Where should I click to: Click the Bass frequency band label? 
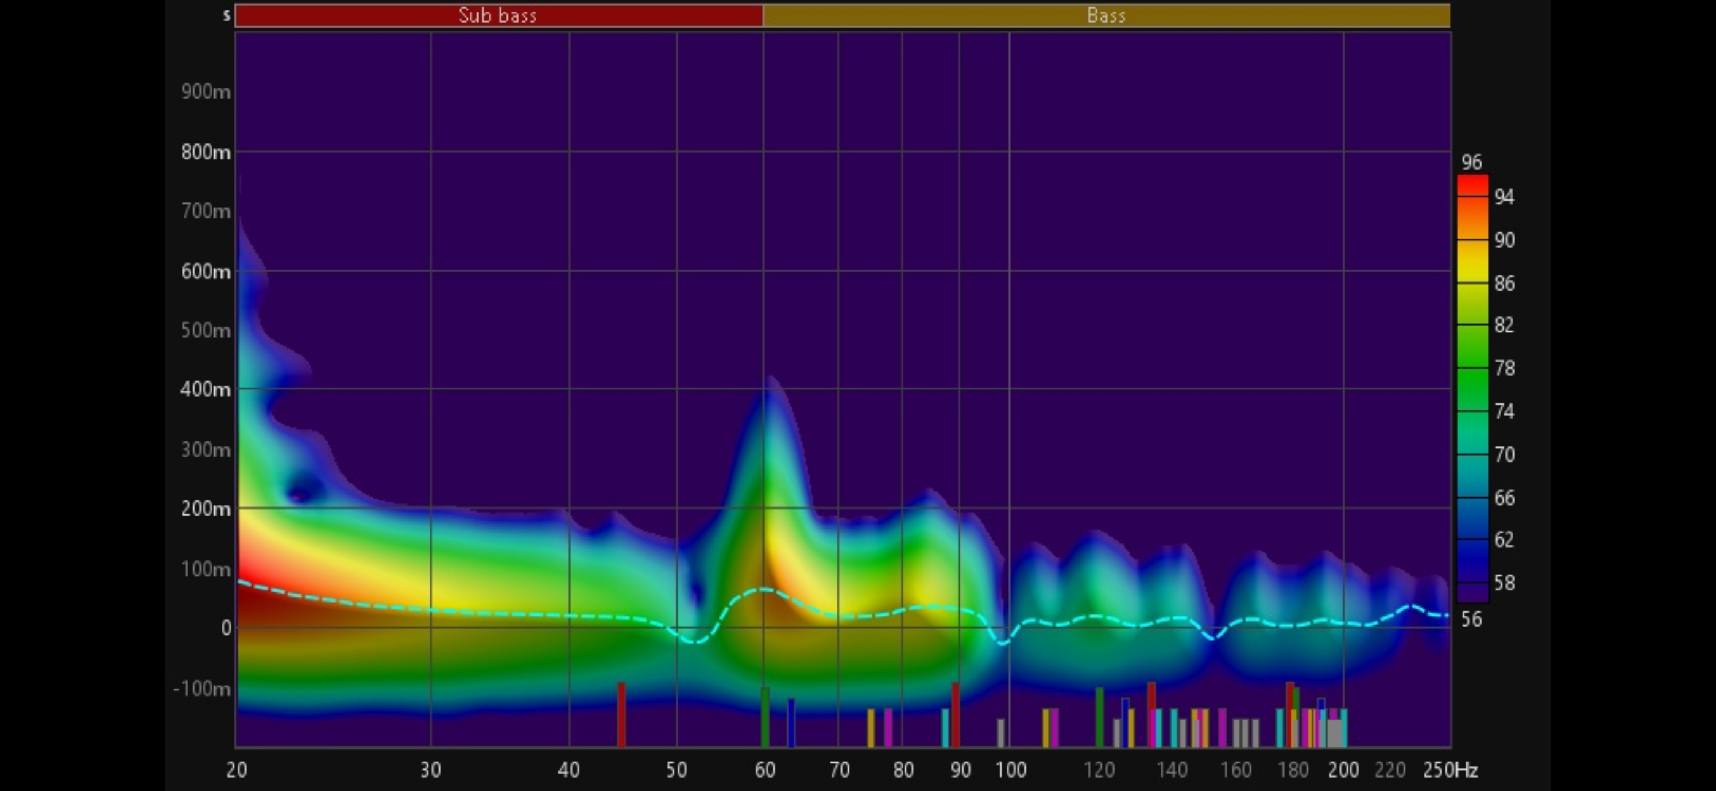pos(1106,15)
